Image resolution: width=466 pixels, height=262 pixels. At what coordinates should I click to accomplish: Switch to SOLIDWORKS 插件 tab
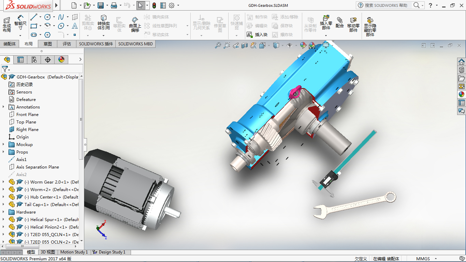click(96, 44)
